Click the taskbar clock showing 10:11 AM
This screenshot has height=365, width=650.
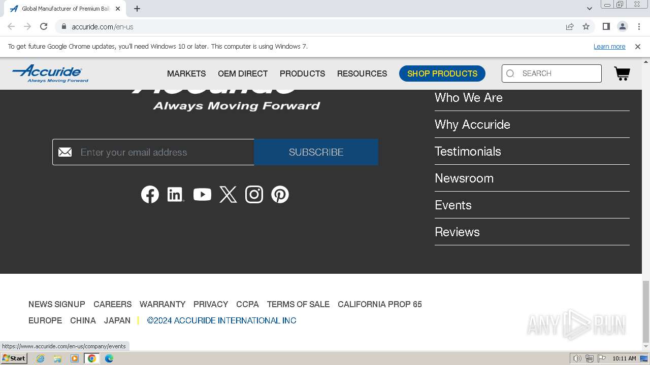point(624,358)
